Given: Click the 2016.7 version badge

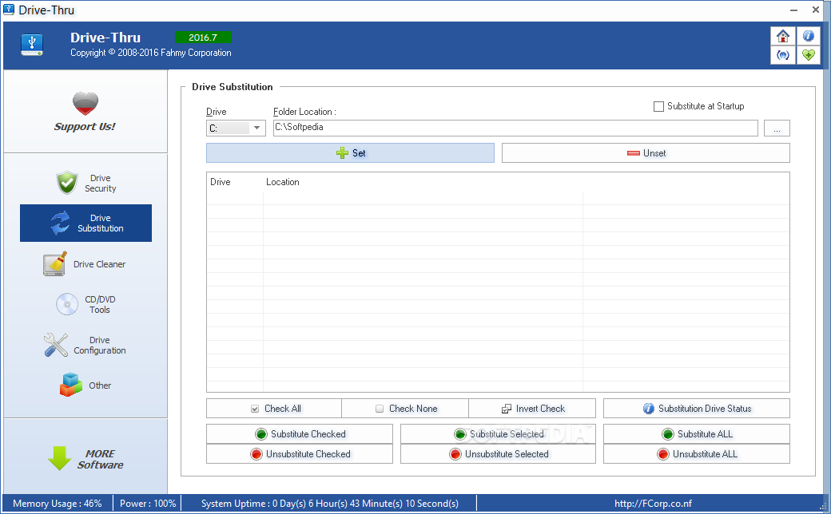Looking at the screenshot, I should 203,38.
